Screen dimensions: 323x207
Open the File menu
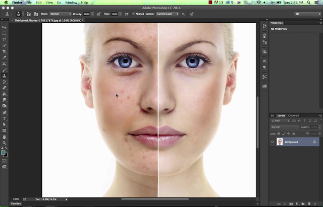29,3
